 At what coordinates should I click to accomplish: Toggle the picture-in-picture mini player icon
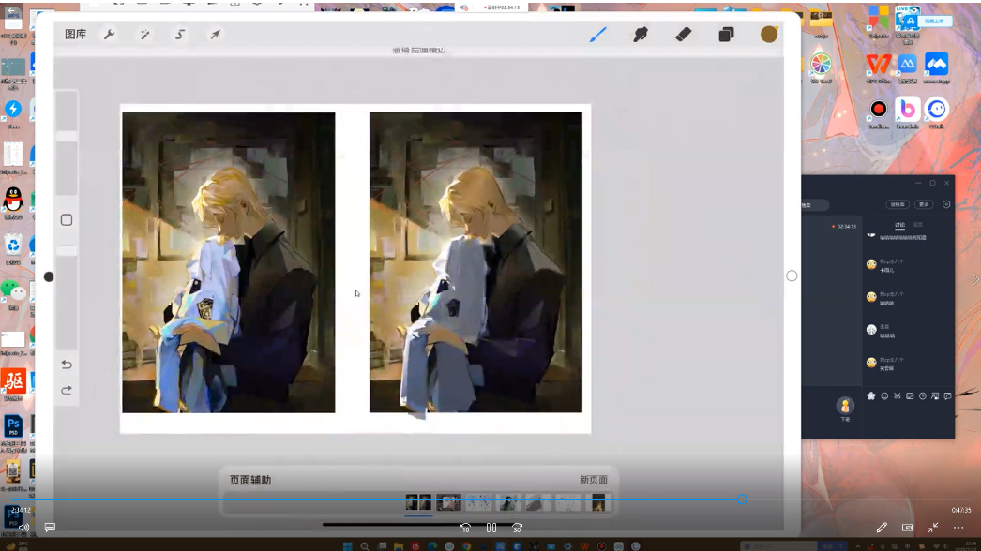(x=907, y=528)
